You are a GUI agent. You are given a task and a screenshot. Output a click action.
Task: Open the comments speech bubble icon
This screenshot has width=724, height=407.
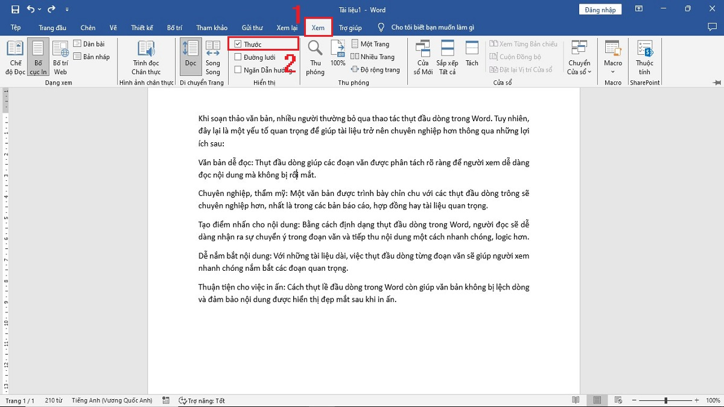[712, 28]
